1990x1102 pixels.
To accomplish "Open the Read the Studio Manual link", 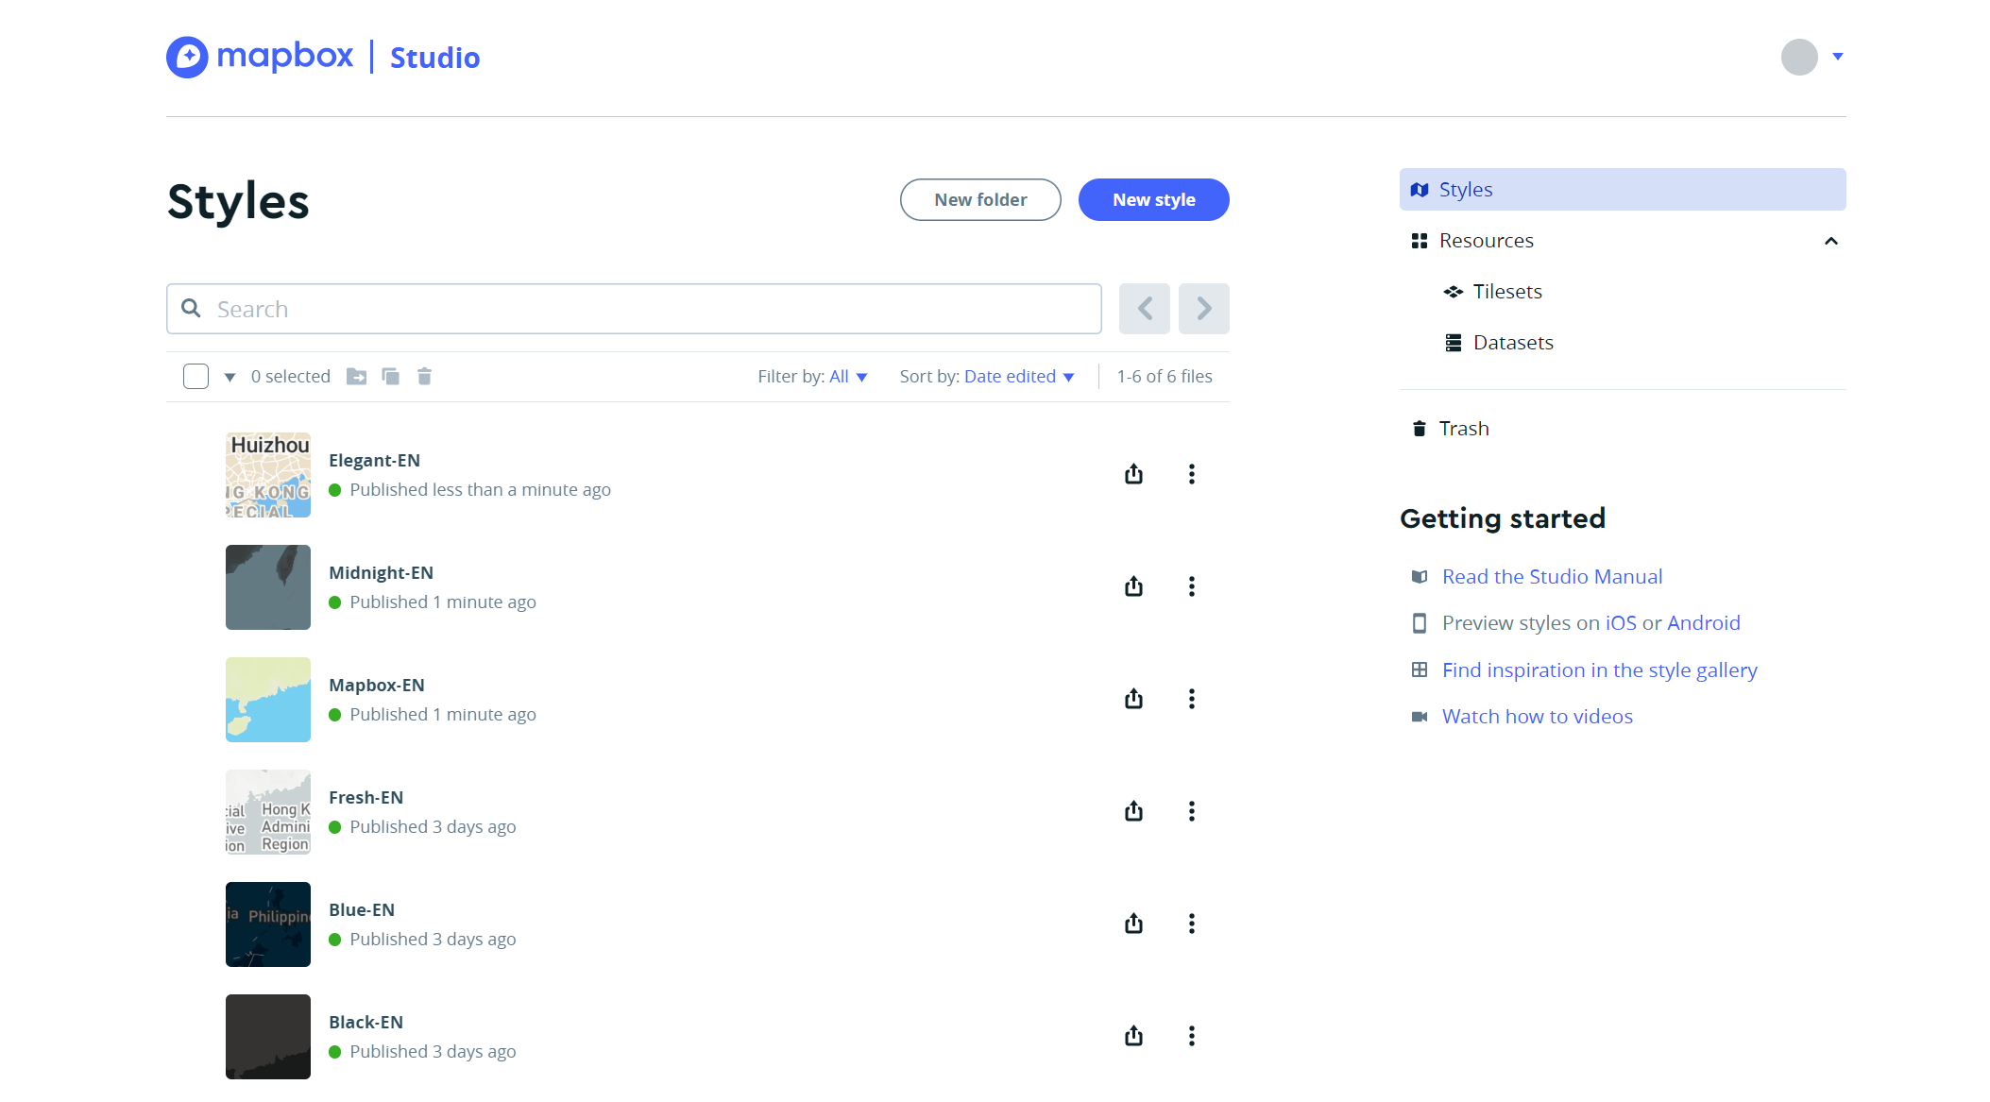I will tap(1551, 576).
